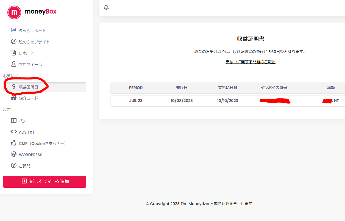Select the 私のウェブサイト compass icon
The width and height of the screenshot is (345, 221).
coord(13,42)
